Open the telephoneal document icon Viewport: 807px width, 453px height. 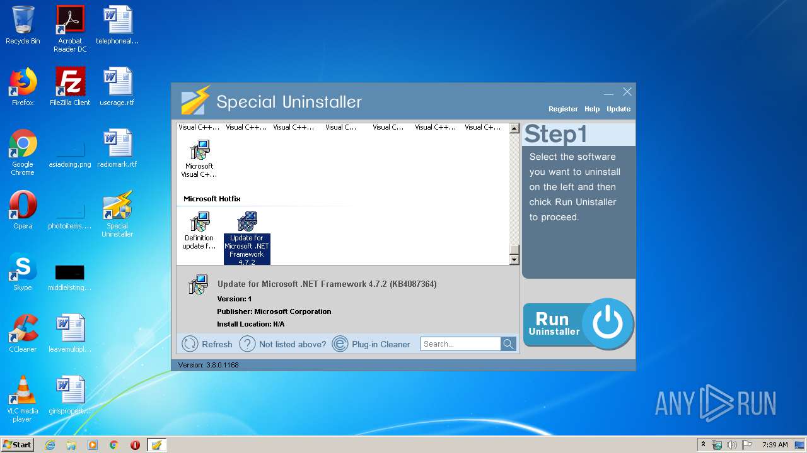click(x=117, y=25)
